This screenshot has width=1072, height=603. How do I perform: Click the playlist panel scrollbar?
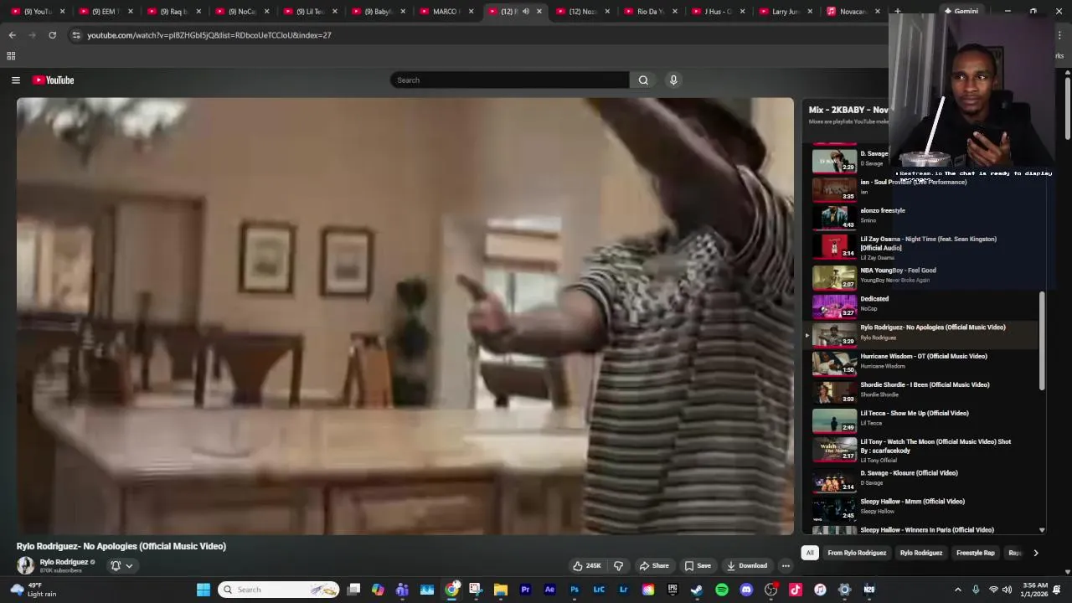(1042, 341)
